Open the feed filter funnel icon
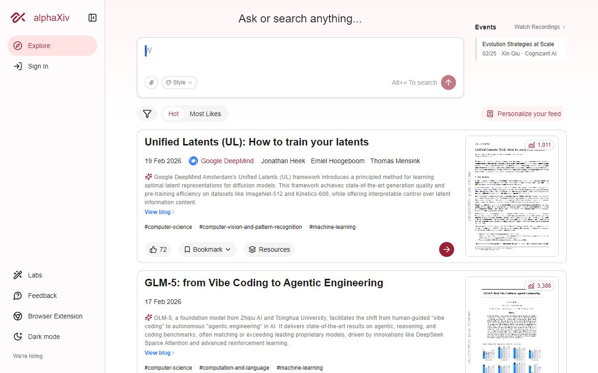Viewport: 598px width, 373px height. tap(147, 114)
